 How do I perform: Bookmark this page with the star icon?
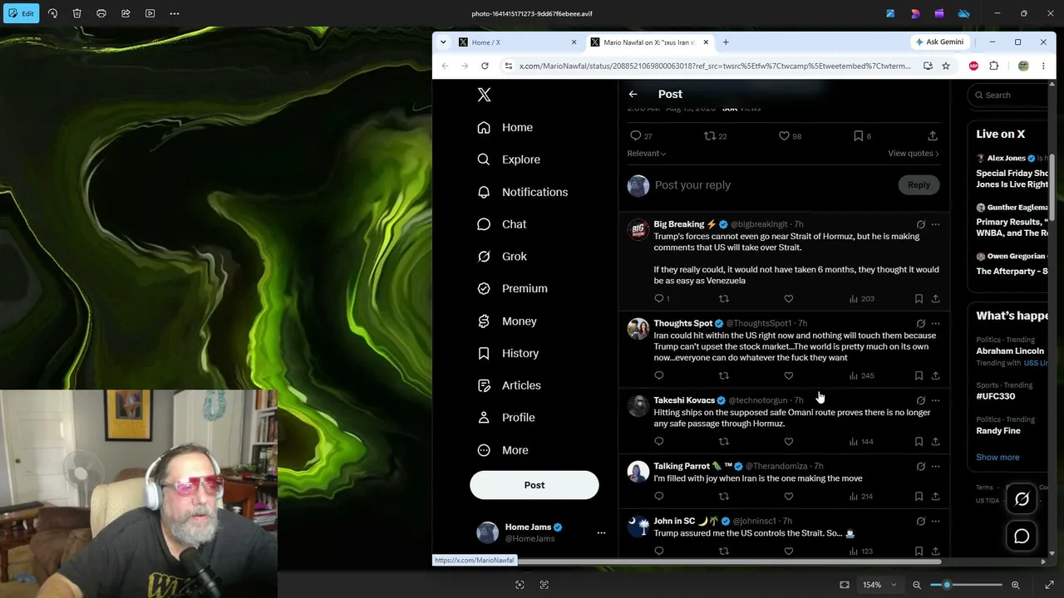click(946, 66)
